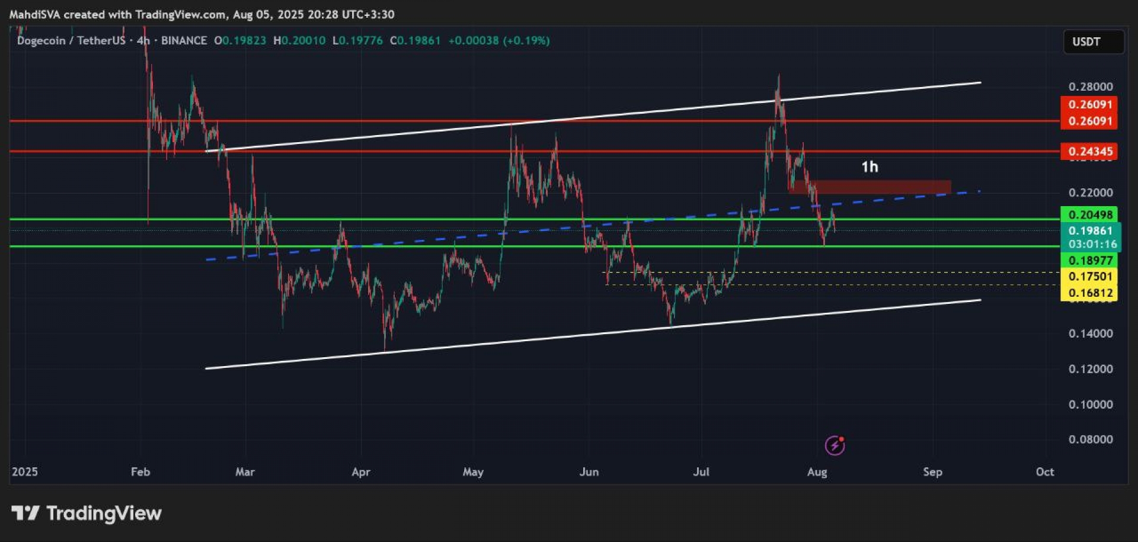Click the 1h text annotation

pos(870,167)
